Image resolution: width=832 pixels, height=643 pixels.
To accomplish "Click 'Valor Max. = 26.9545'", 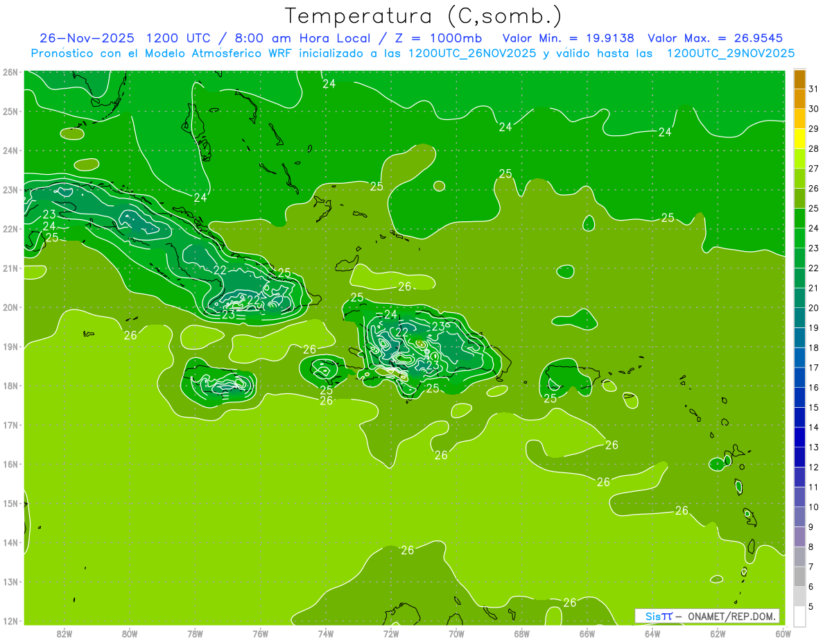I will (716, 37).
